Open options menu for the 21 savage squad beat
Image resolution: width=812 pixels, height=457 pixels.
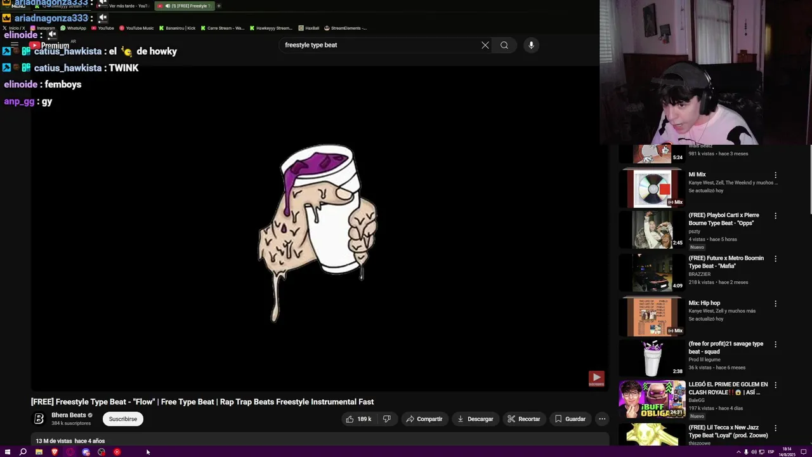[x=775, y=345]
